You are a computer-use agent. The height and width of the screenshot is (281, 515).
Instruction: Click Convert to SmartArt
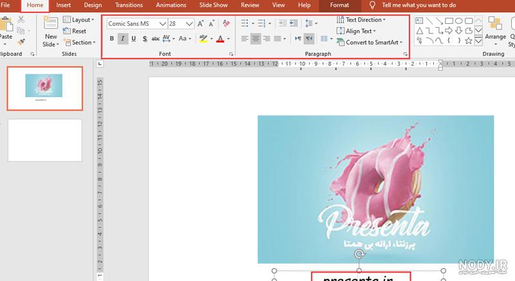370,42
